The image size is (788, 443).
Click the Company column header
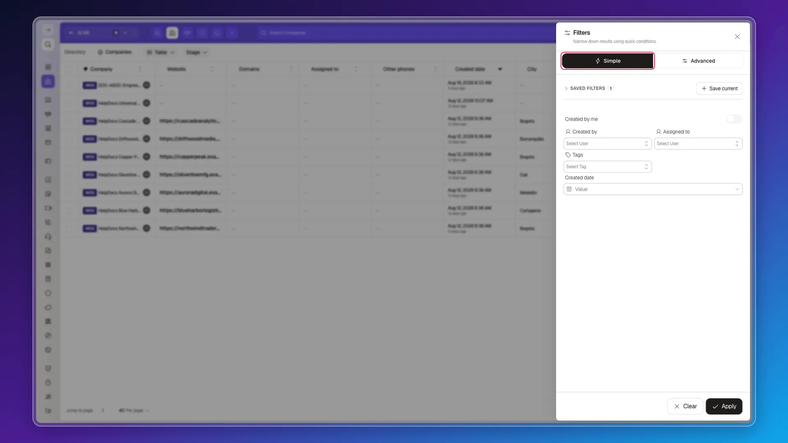[x=101, y=69]
